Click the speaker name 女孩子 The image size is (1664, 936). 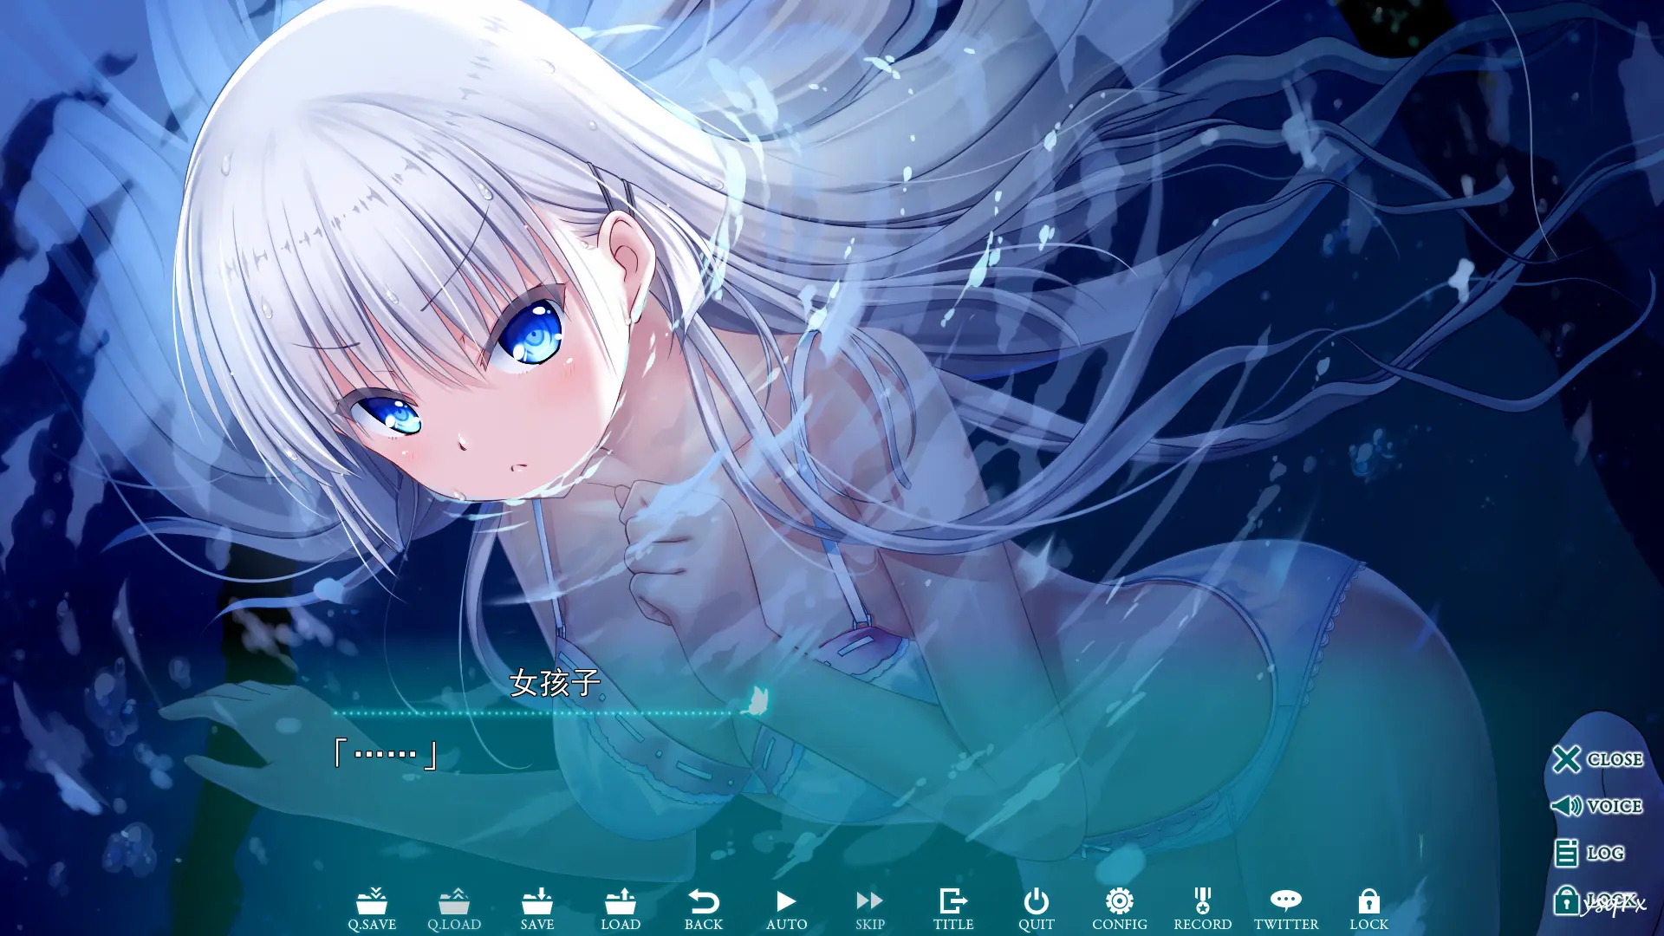coord(555,683)
